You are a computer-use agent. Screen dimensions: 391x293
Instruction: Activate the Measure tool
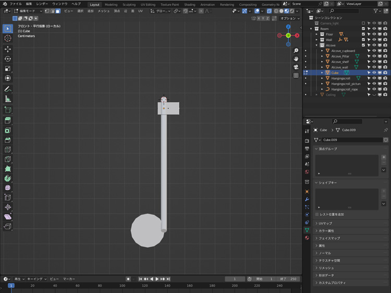click(8, 99)
